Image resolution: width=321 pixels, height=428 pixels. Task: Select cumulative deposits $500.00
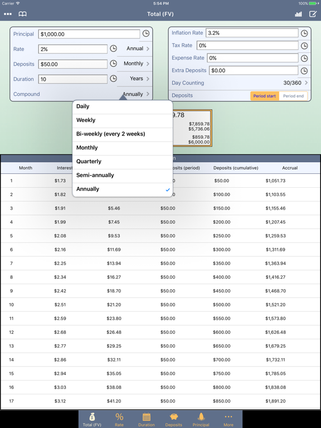coord(221,305)
